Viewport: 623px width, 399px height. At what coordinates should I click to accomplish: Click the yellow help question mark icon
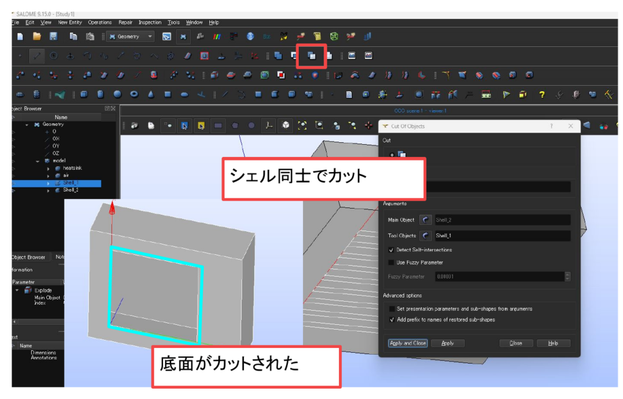tap(541, 94)
